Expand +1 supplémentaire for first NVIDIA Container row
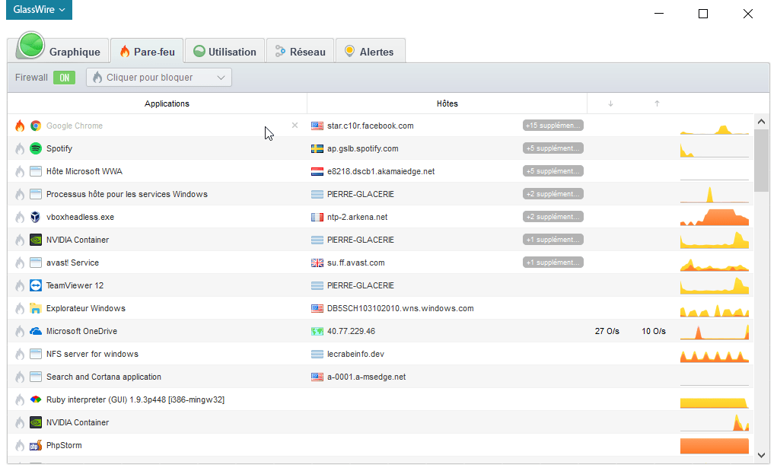The image size is (777, 471). [553, 240]
